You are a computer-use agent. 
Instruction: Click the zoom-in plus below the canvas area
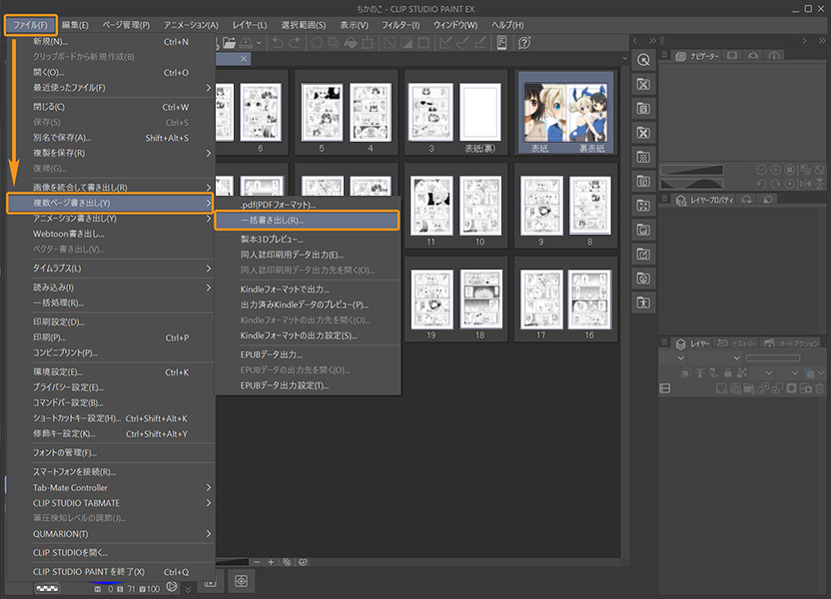[x=271, y=562]
